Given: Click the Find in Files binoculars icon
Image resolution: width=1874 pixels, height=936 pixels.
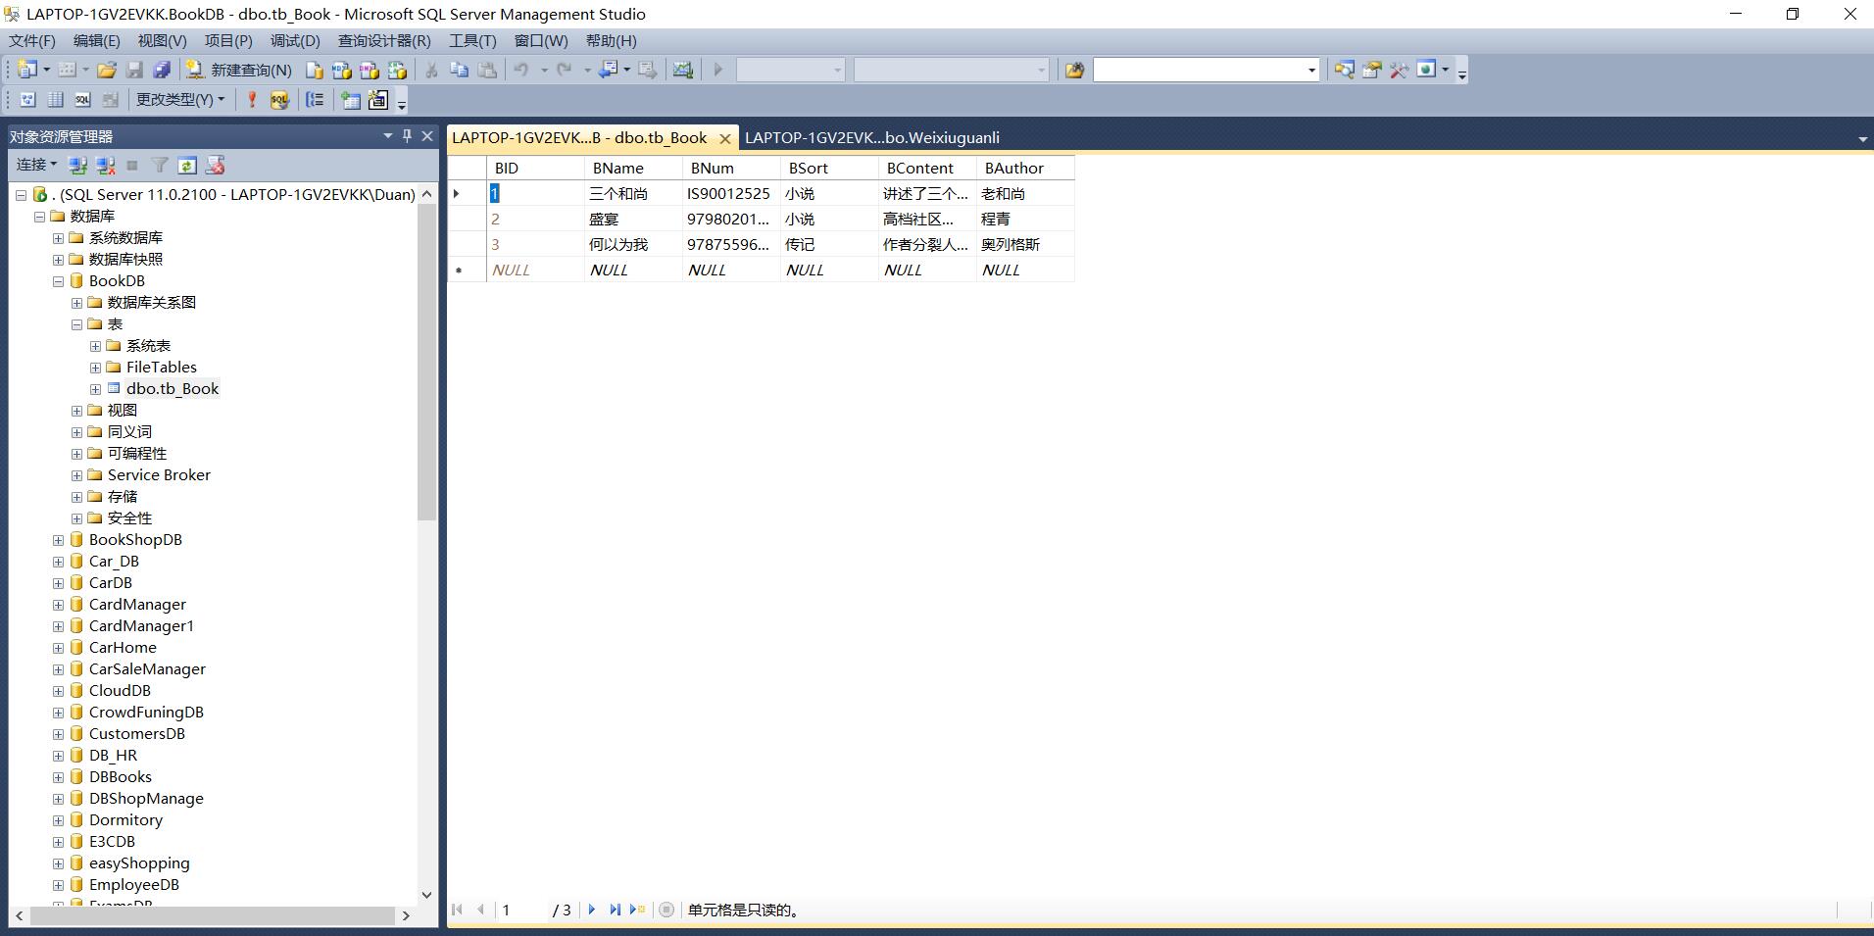Looking at the screenshot, I should [1074, 70].
